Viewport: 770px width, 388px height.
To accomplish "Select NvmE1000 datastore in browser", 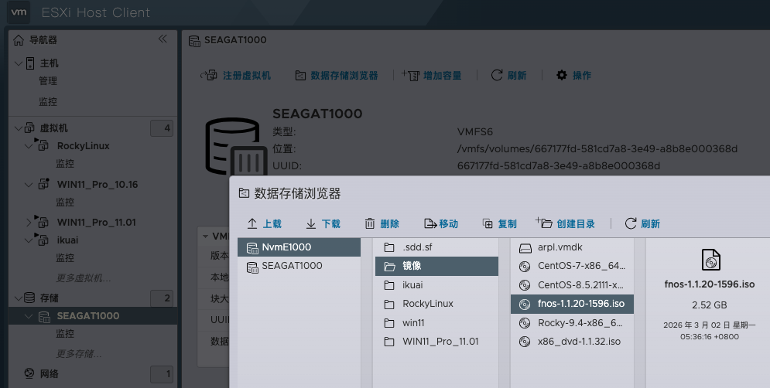I will click(x=299, y=247).
